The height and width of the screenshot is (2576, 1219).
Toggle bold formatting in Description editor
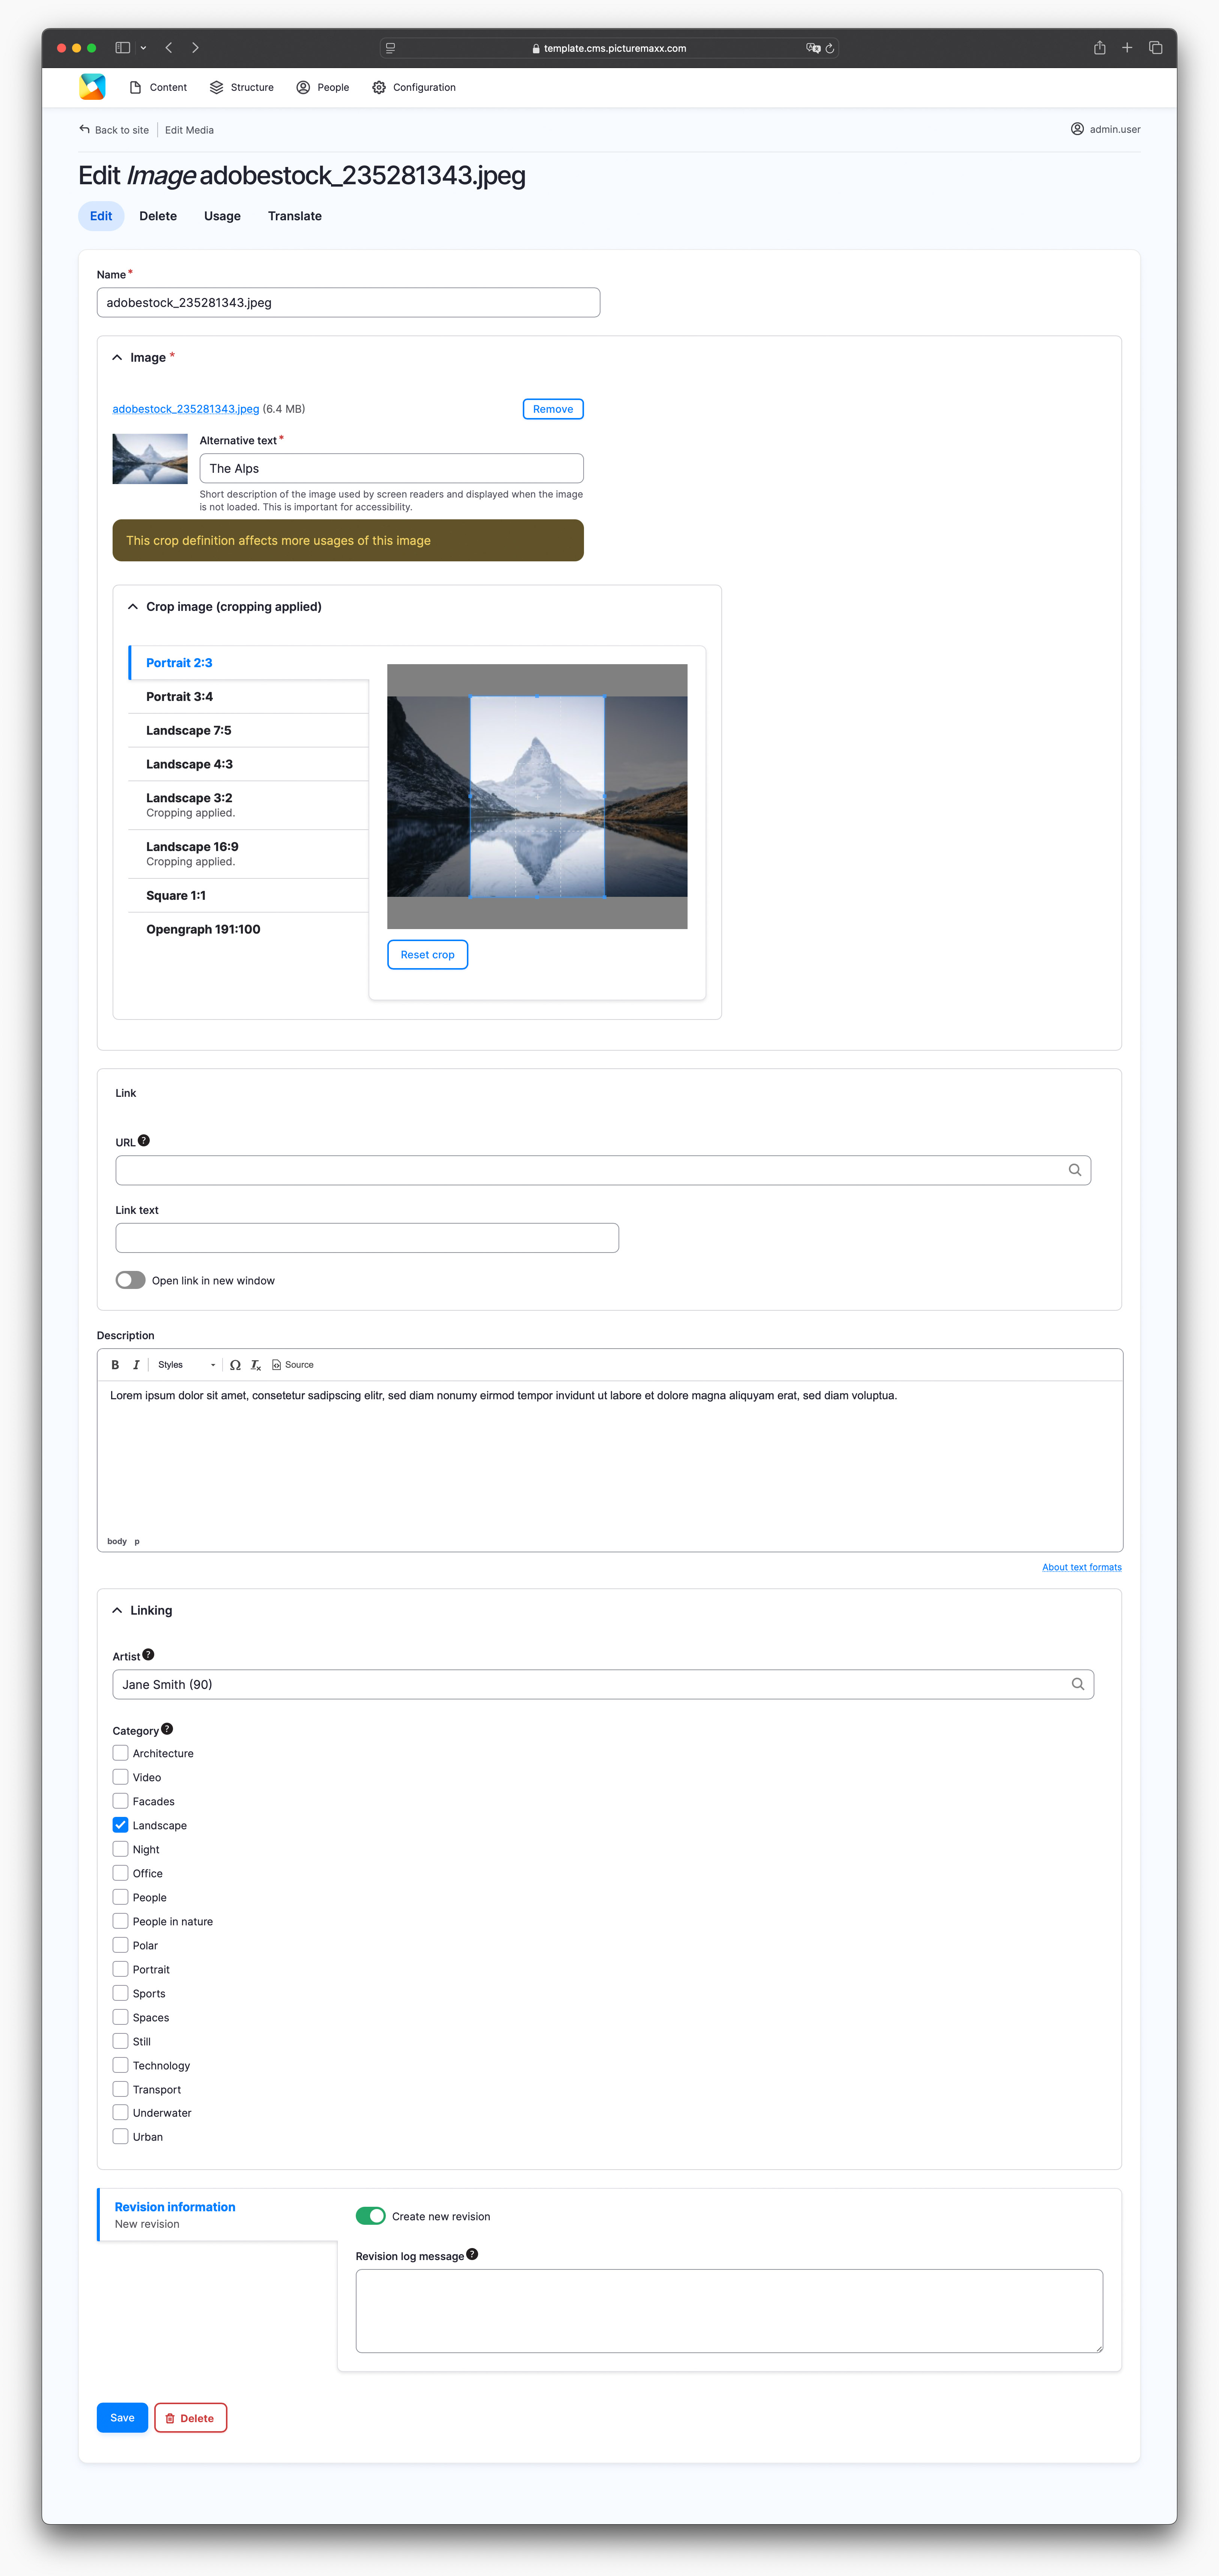click(x=115, y=1365)
